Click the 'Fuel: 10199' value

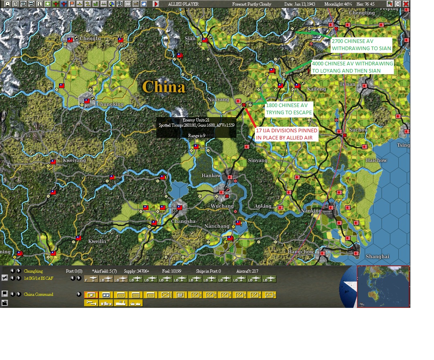[172, 271]
